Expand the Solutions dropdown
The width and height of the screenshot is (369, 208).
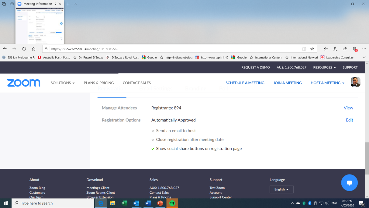click(x=63, y=83)
